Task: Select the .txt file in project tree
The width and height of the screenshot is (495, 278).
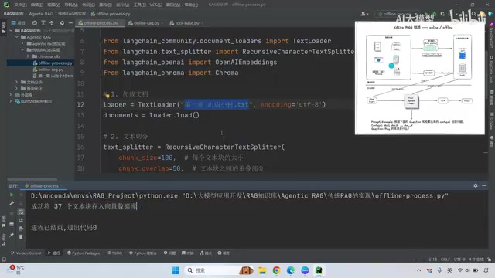Action: [53, 76]
